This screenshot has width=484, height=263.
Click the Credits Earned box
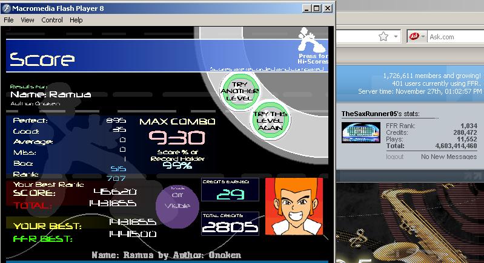pyautogui.click(x=230, y=189)
